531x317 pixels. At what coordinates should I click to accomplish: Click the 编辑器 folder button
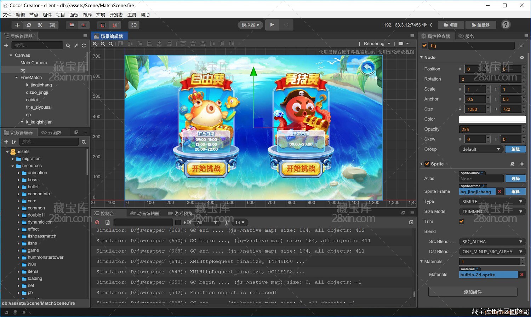point(481,25)
